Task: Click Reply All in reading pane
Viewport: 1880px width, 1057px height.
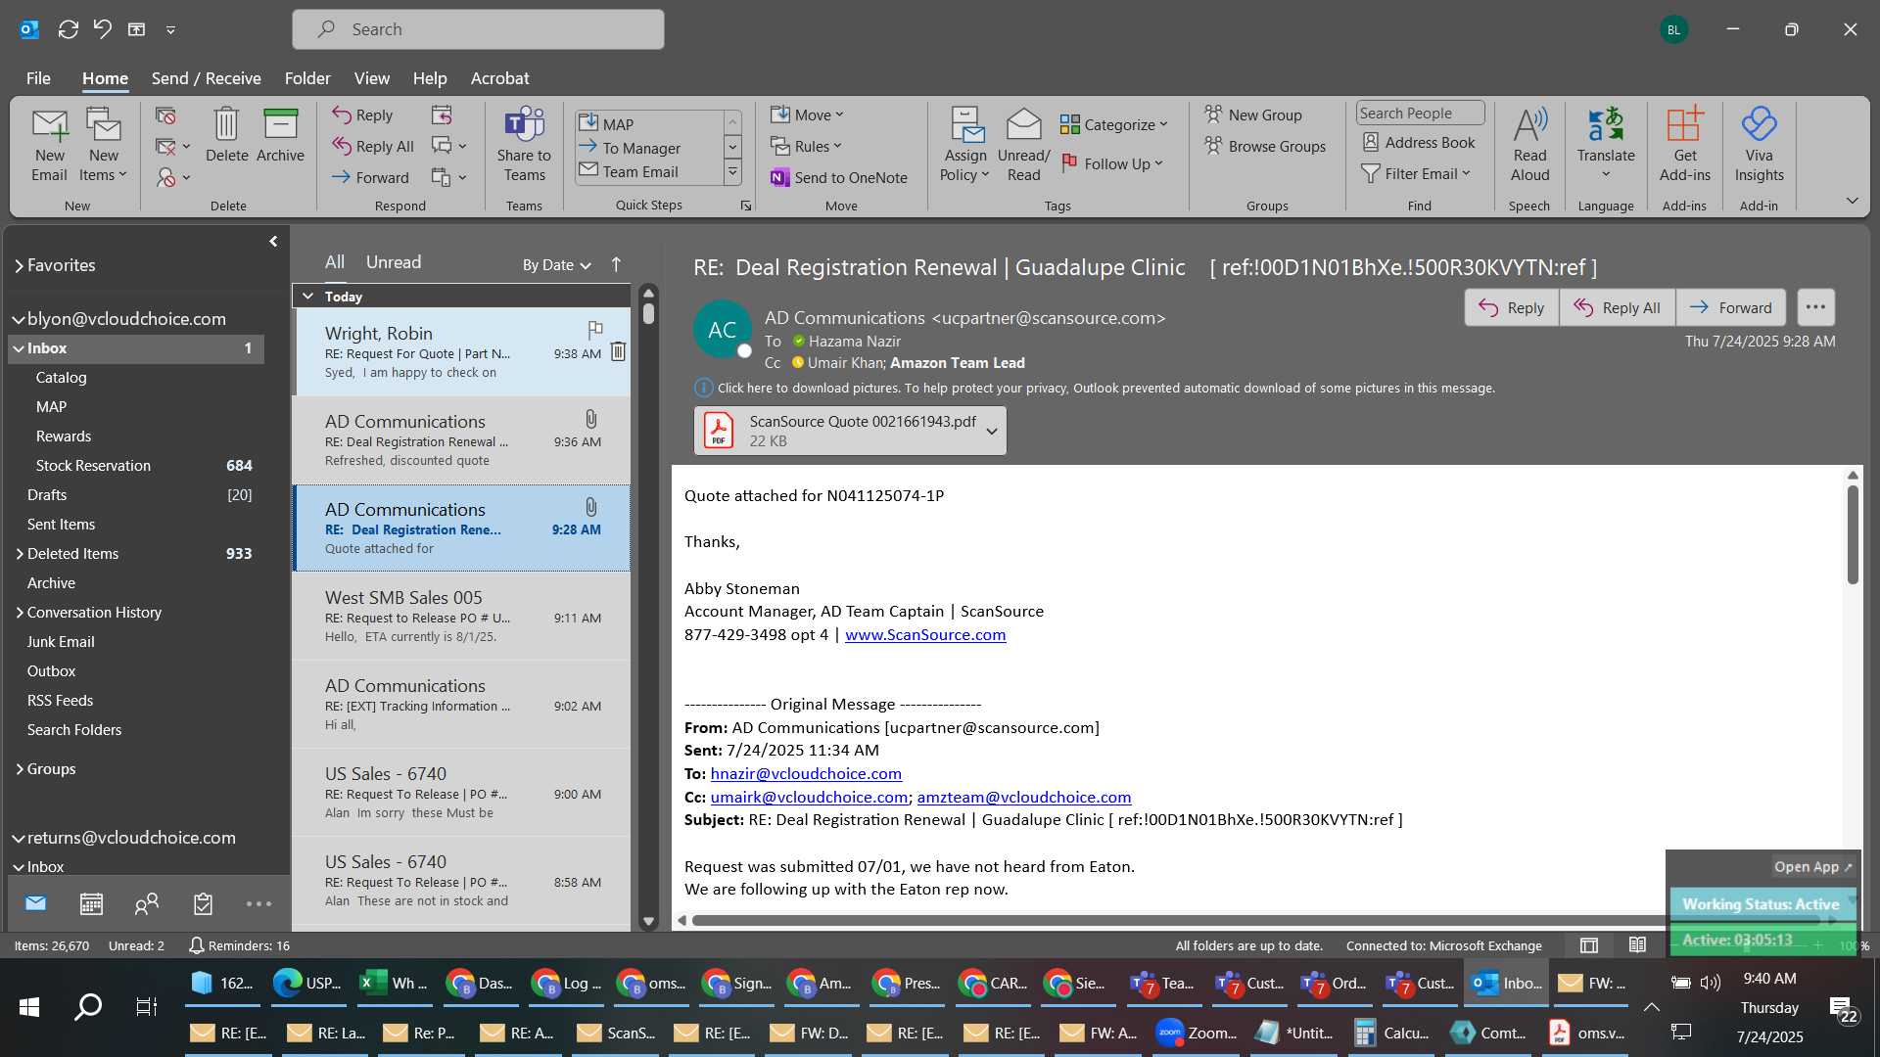Action: click(1617, 307)
